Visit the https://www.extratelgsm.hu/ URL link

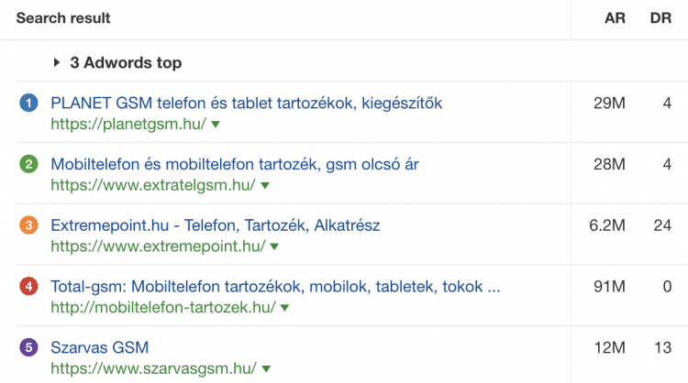(x=152, y=185)
